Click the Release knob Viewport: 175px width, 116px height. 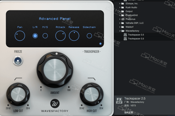click(74, 36)
